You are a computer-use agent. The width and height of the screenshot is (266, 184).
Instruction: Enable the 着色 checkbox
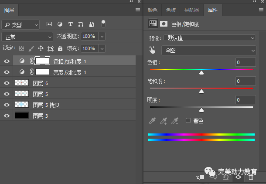coord(188,121)
